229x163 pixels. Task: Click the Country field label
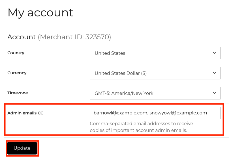[x=16, y=53]
